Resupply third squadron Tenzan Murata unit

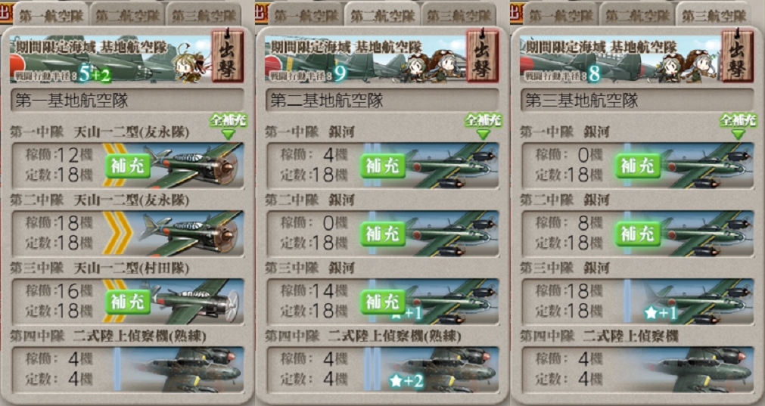[x=128, y=302]
